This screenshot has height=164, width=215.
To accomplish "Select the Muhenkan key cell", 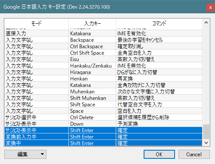I will coord(92,92).
